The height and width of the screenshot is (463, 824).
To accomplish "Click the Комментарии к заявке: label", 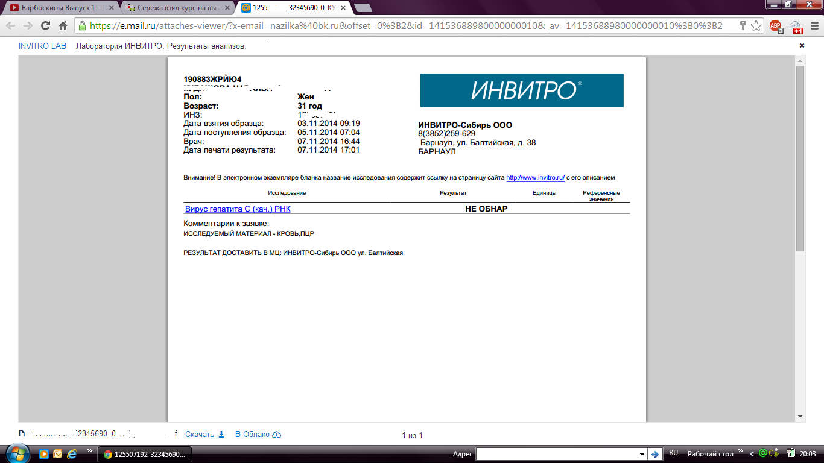I will [x=226, y=224].
